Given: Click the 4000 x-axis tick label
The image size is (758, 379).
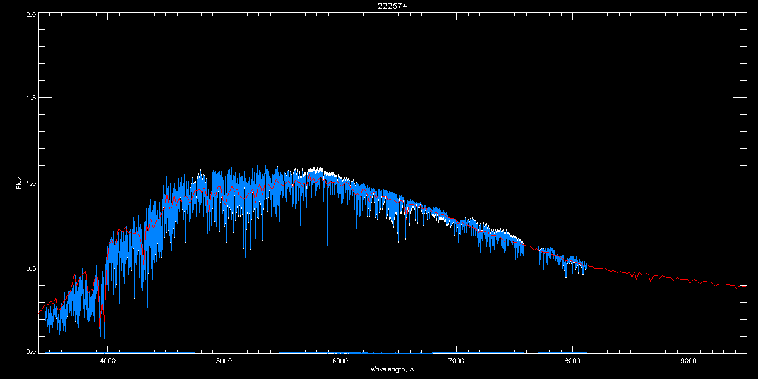Looking at the screenshot, I should click(107, 361).
